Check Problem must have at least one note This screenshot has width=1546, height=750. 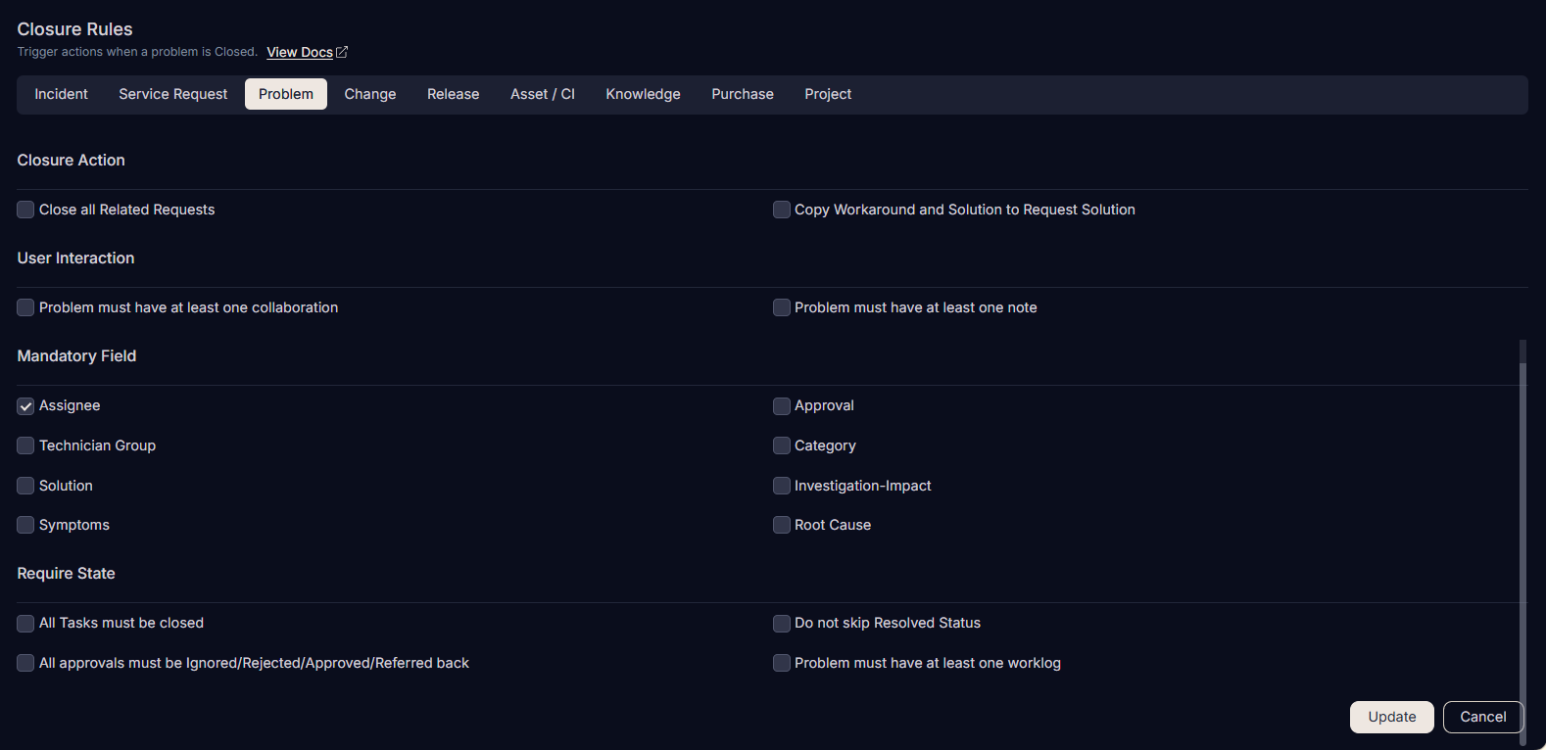click(x=781, y=307)
